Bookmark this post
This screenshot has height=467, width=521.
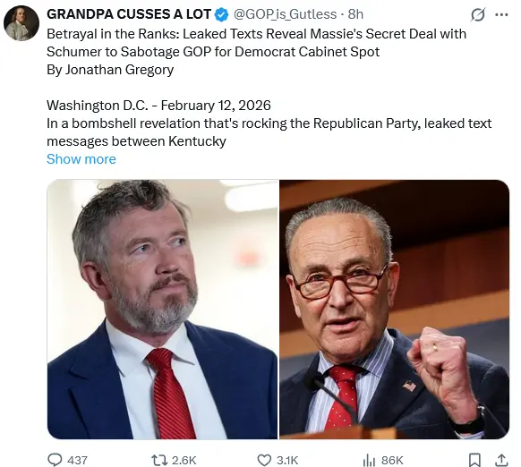point(474,461)
